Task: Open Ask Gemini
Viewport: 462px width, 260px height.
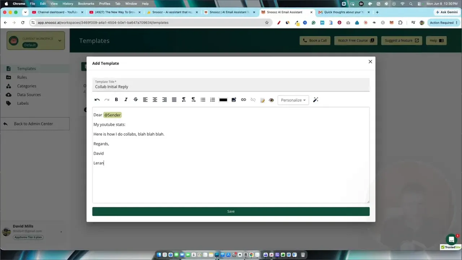Action: click(446, 12)
